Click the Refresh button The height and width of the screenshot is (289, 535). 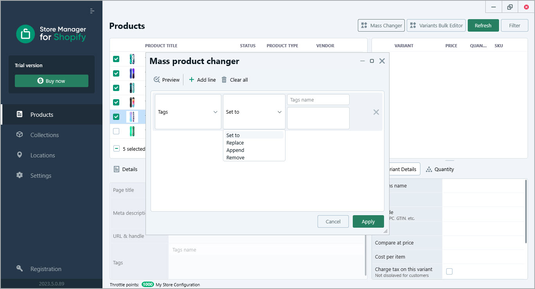pos(483,25)
